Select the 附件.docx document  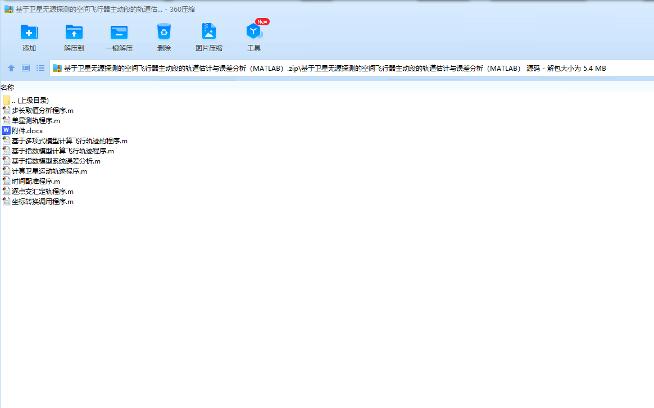point(27,130)
